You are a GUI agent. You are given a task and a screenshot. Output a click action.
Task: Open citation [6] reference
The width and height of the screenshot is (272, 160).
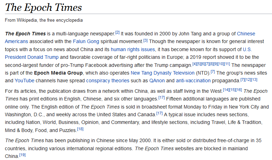point(203,64)
